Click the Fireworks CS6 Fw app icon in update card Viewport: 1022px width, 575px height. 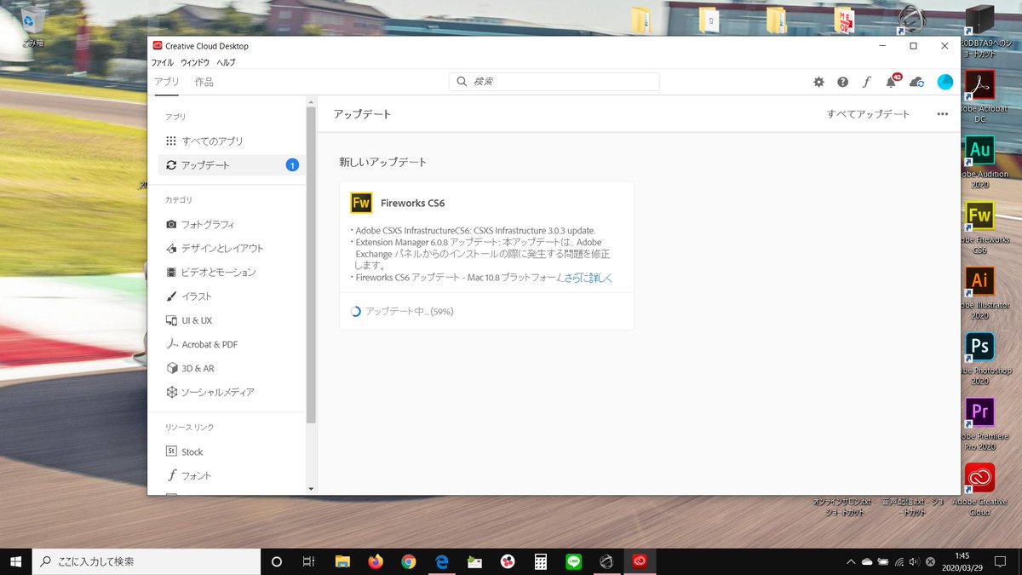click(x=361, y=203)
